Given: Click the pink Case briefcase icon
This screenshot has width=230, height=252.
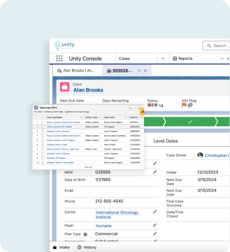Looking at the screenshot, I should 65,87.
